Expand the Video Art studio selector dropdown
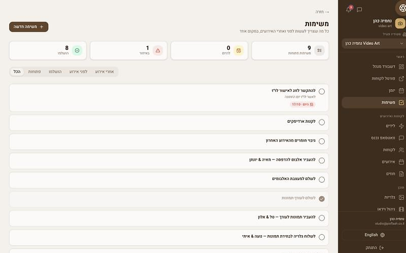Screen dimensions: 406x253 (374, 43)
